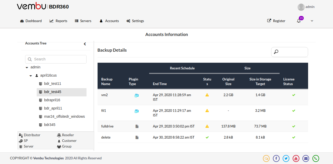The height and width of the screenshot is (164, 333).
Task: Select mar24_offsitedr_windows server in tree
Action: tap(64, 116)
